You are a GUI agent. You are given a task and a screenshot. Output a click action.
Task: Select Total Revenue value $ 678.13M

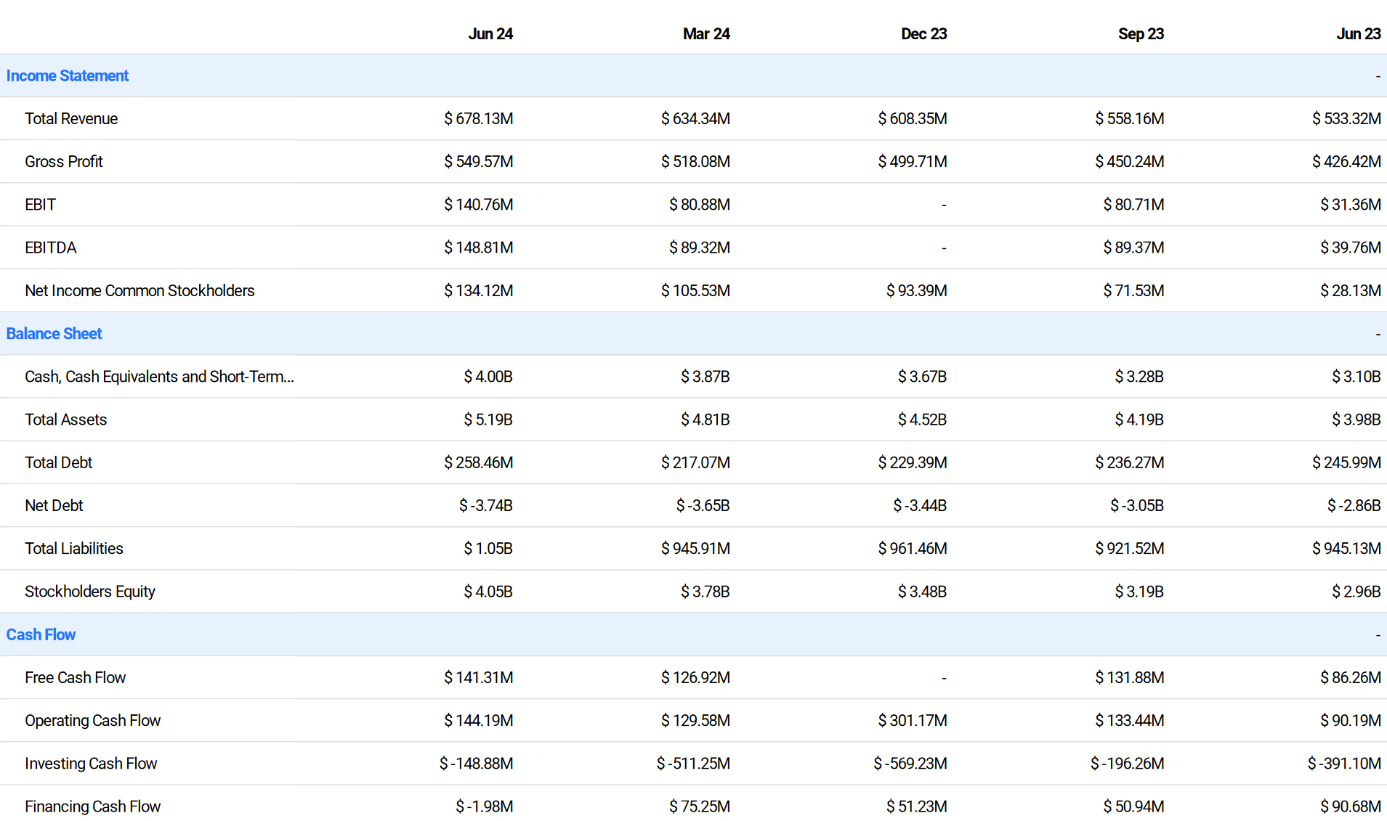coord(479,118)
